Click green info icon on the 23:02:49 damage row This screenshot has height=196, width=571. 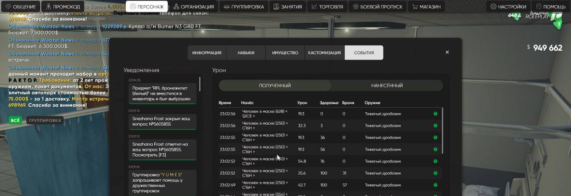[x=435, y=185]
